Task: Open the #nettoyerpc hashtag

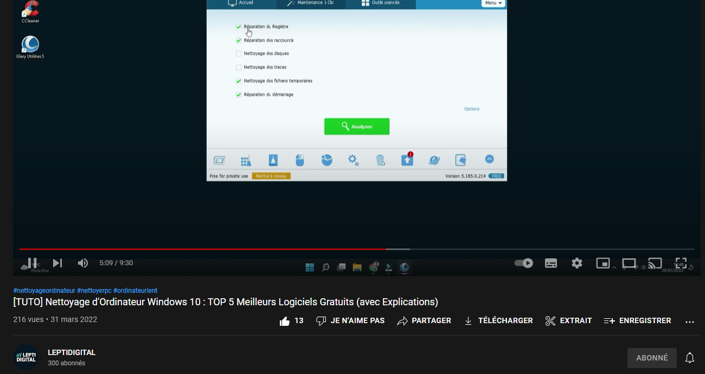Action: [x=94, y=291]
